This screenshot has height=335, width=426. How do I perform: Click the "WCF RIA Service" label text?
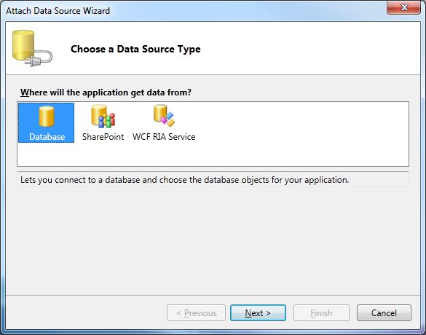click(x=164, y=137)
